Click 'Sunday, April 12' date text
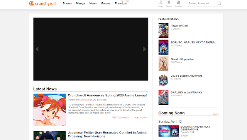This screenshot has width=247, height=140. (170, 122)
